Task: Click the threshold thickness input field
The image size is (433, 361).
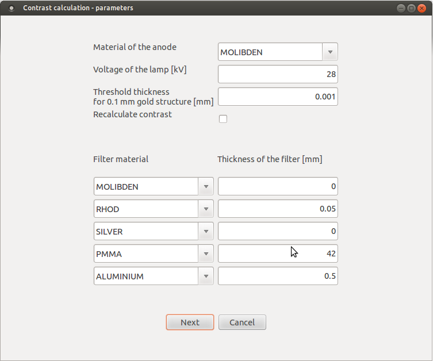Action: click(278, 97)
